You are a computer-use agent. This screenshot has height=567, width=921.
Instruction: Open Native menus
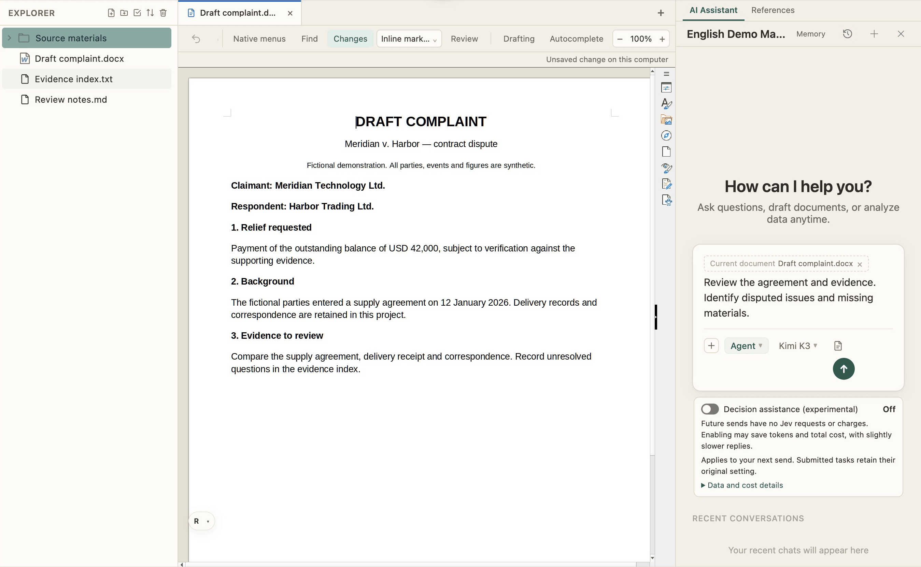(x=259, y=39)
